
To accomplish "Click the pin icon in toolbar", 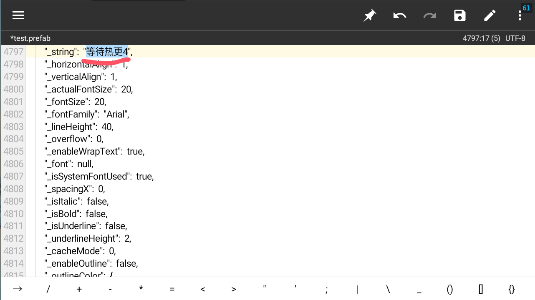I will coord(369,16).
